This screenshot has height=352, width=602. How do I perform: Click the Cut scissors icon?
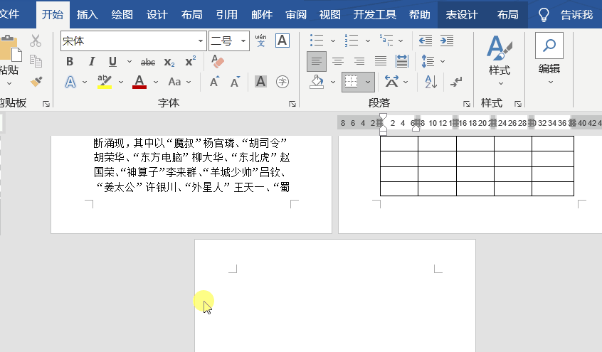click(36, 41)
